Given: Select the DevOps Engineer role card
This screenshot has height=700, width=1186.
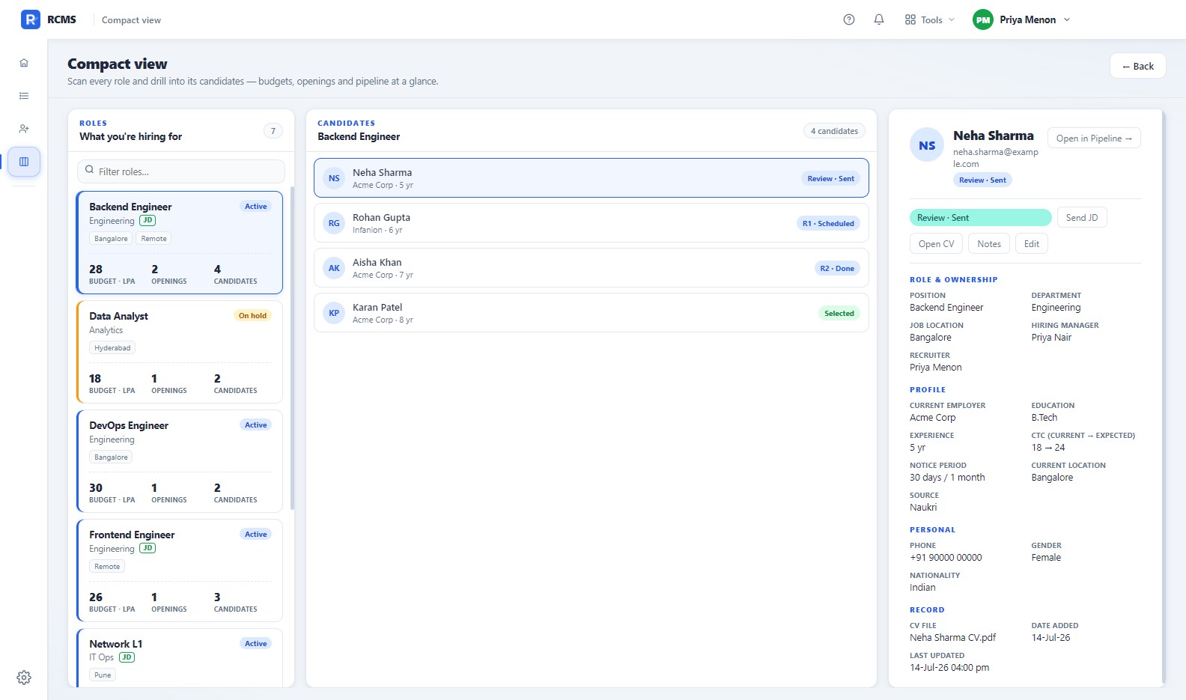Looking at the screenshot, I should 180,461.
